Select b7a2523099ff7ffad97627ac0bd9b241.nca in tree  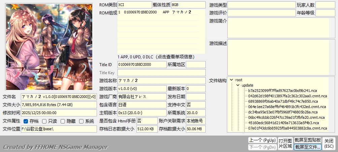pos(282,91)
